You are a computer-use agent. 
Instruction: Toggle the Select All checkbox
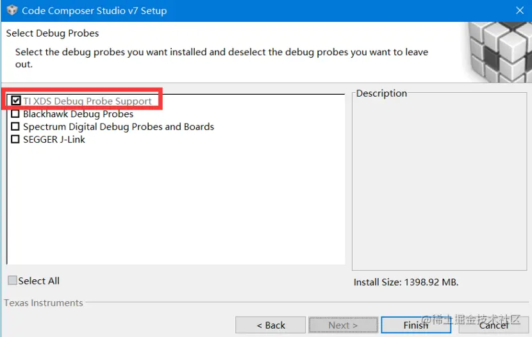coord(12,281)
